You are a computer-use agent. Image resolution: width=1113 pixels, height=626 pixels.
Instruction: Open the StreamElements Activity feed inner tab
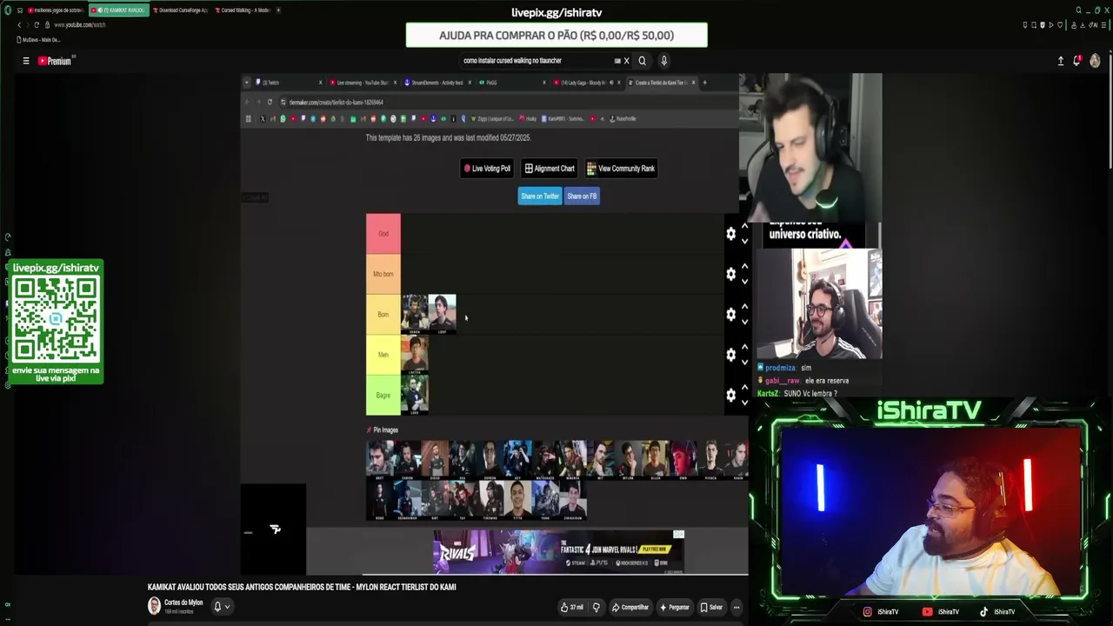(439, 83)
